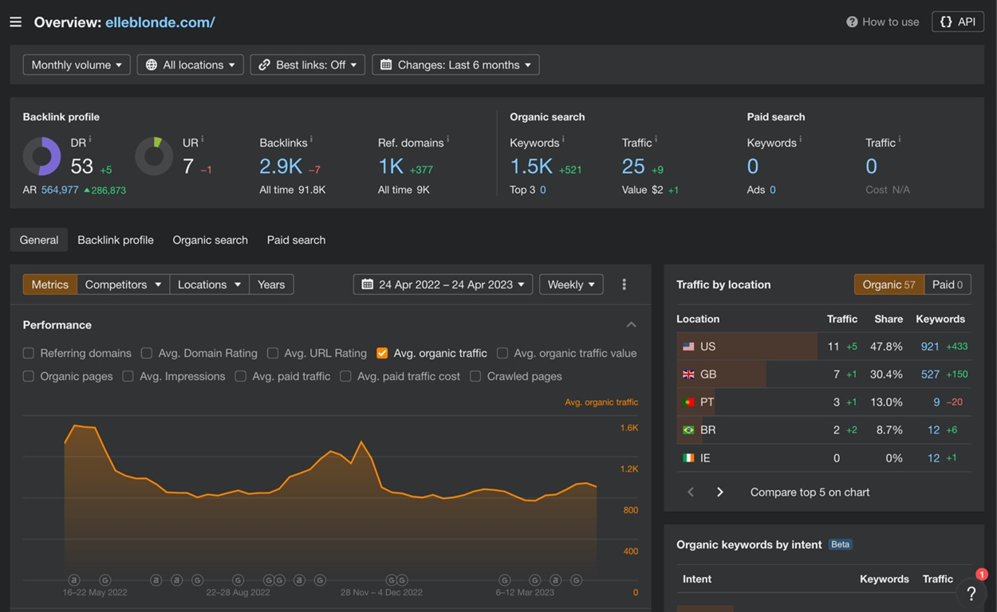Click the 47.8% share value

pos(886,347)
